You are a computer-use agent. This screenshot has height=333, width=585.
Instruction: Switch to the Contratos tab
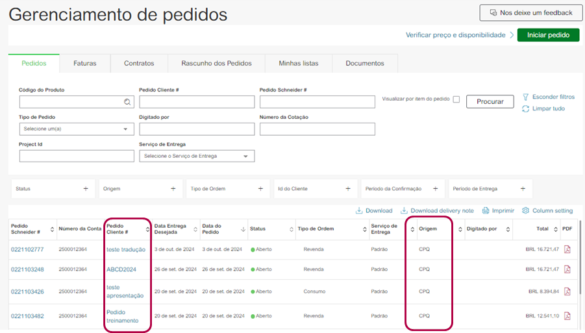click(x=139, y=64)
